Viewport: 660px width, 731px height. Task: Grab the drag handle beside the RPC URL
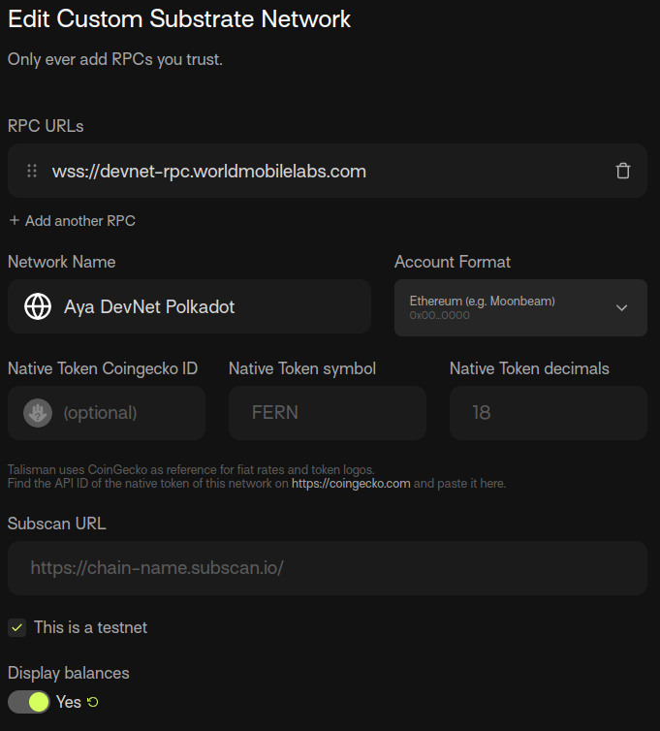32,171
